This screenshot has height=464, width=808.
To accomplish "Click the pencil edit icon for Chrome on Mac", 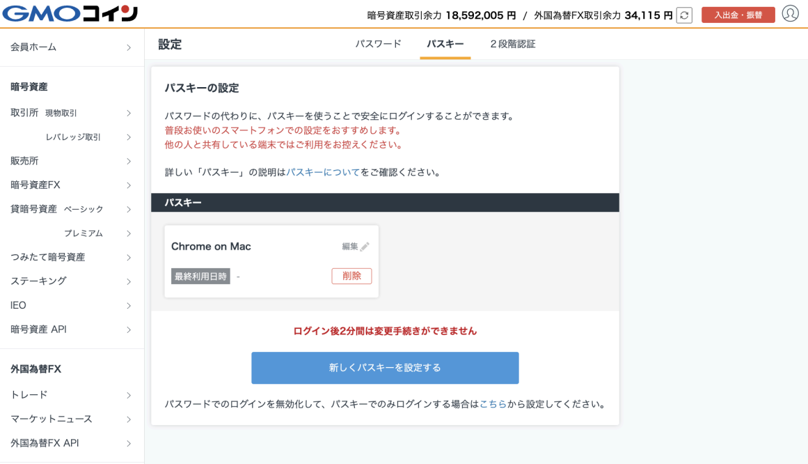I will coord(365,247).
